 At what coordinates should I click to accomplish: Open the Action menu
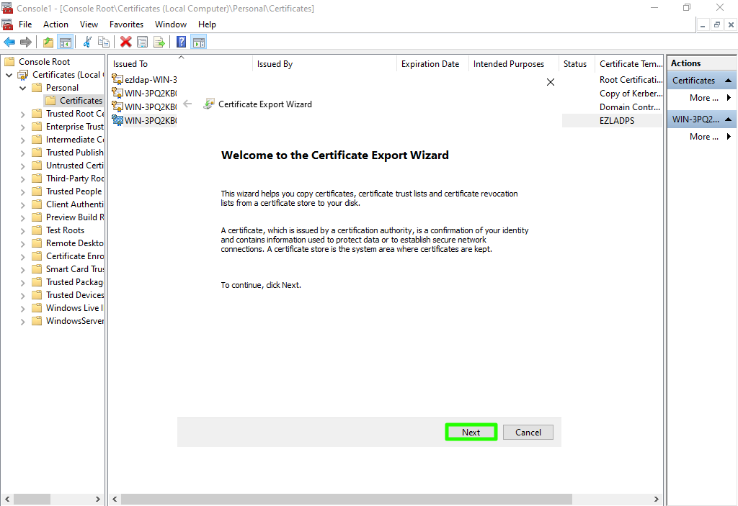click(x=55, y=24)
